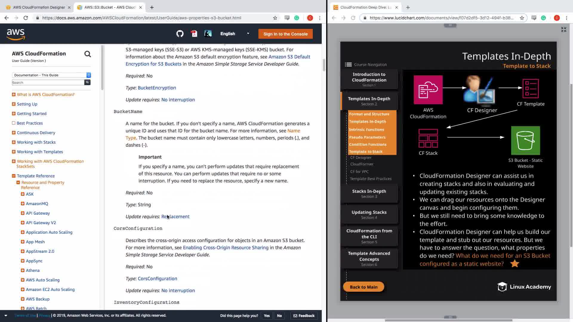Toggle the Best Practices checkbox item
The image size is (573, 322).
(x=13, y=123)
